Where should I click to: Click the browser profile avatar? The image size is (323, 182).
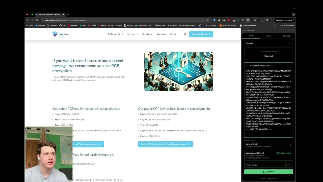click(x=271, y=20)
